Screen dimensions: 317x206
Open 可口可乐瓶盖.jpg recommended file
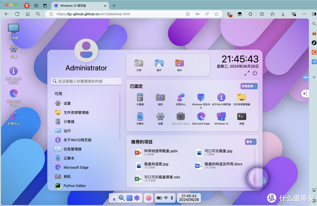(214, 153)
